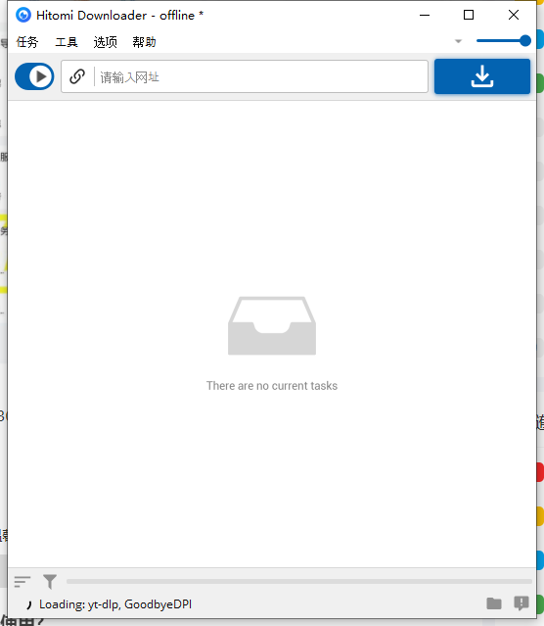Click the bottom progress bar track
This screenshot has height=626, width=544.
[x=299, y=582]
